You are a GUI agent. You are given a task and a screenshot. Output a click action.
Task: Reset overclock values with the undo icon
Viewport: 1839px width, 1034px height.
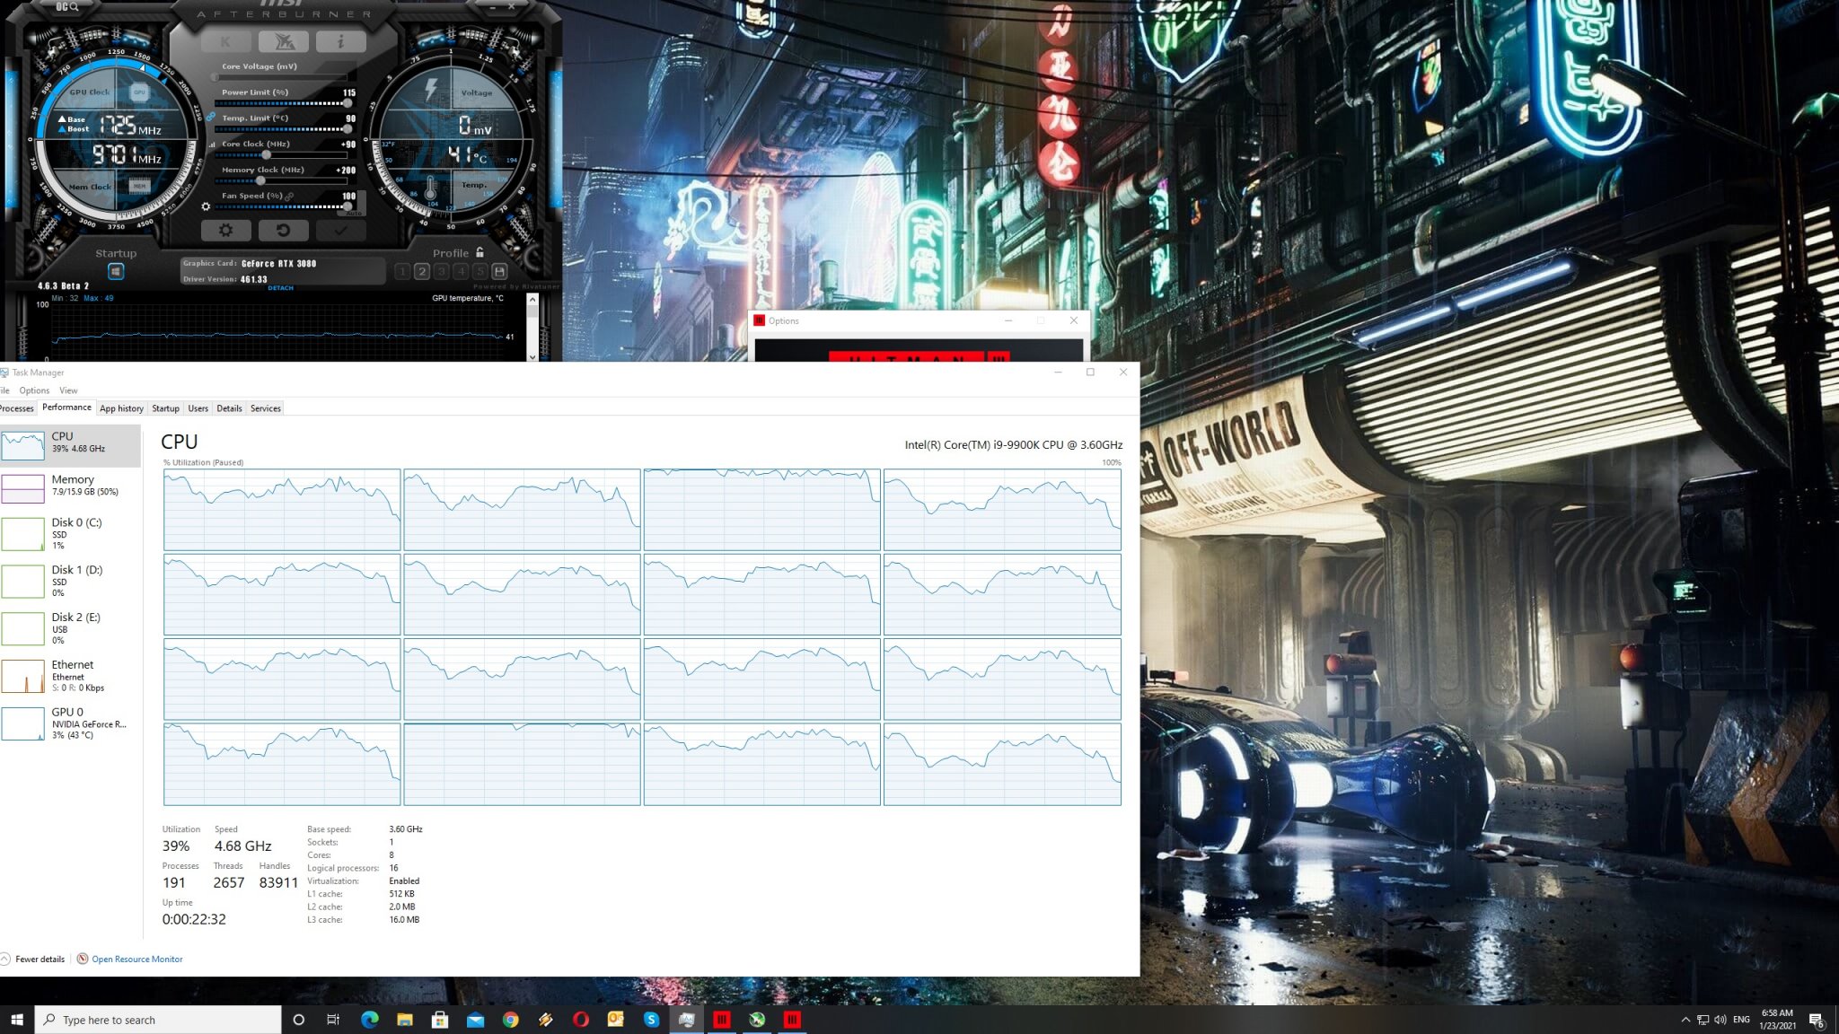284,231
